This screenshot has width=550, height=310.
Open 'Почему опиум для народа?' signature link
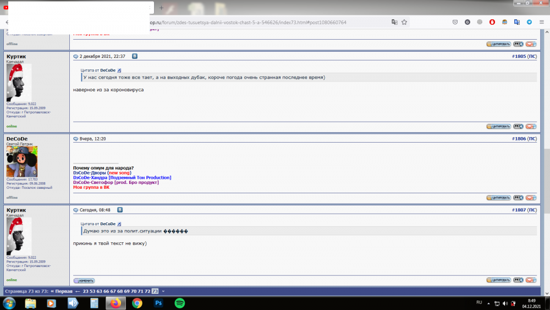point(103,168)
